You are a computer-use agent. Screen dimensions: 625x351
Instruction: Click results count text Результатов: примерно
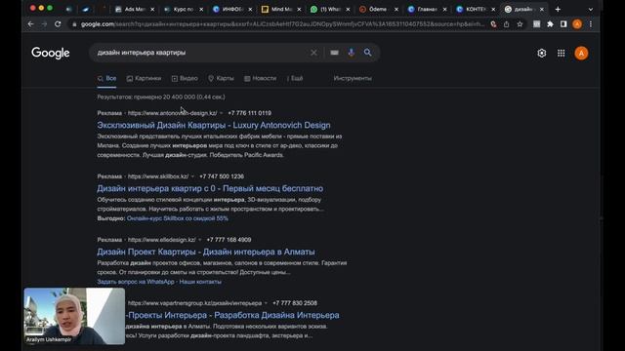161,97
